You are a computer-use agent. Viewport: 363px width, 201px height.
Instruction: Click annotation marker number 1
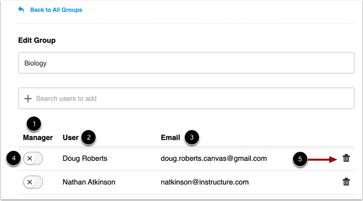[34, 124]
